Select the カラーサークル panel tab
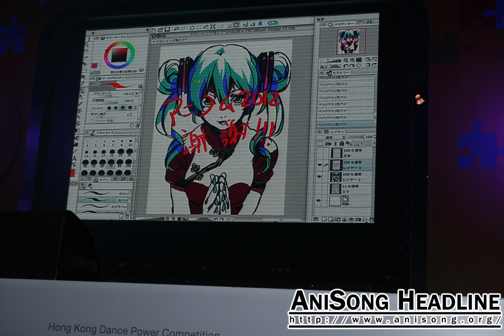The image size is (504, 336). tap(113, 37)
